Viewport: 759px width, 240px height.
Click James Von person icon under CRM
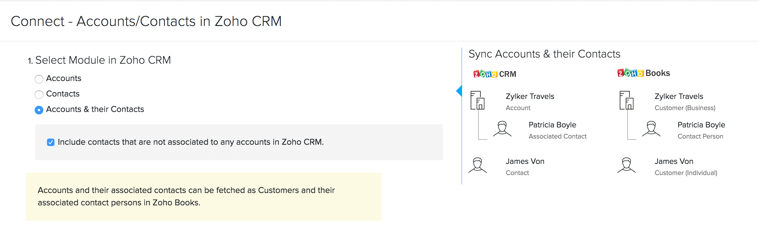pyautogui.click(x=477, y=165)
